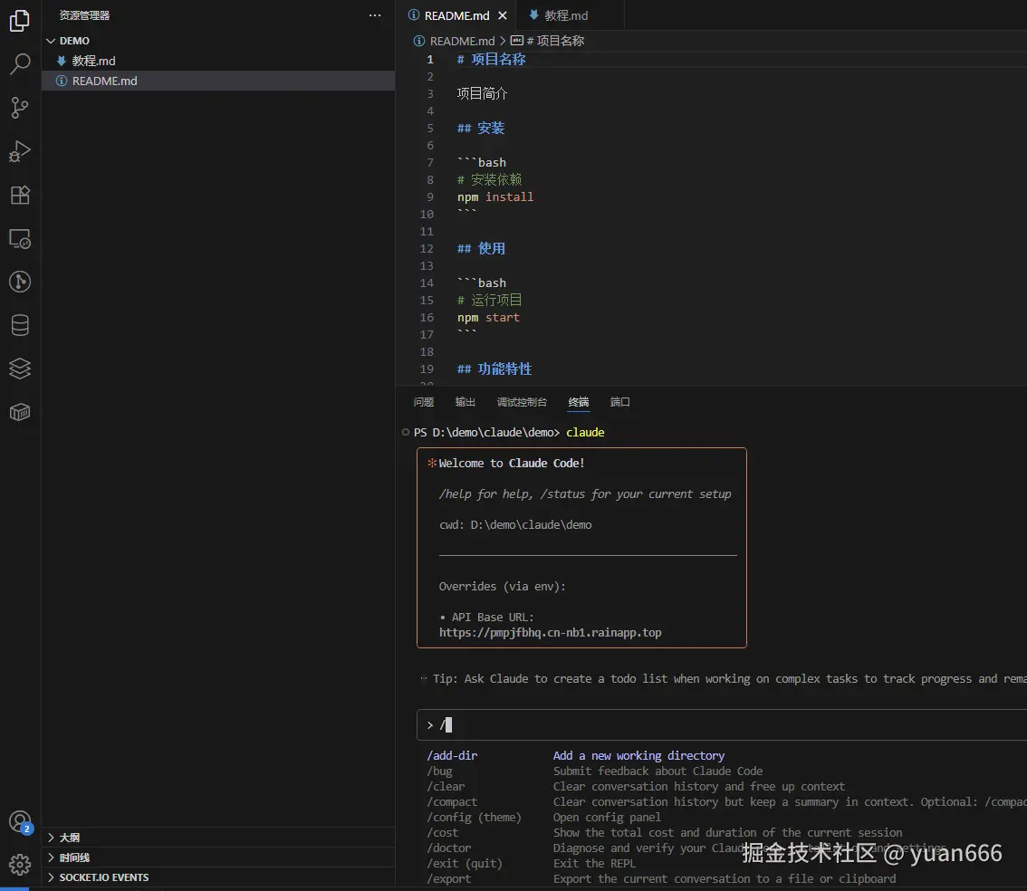Click the API base URL in terminal
The height and width of the screenshot is (891, 1027).
click(x=551, y=632)
